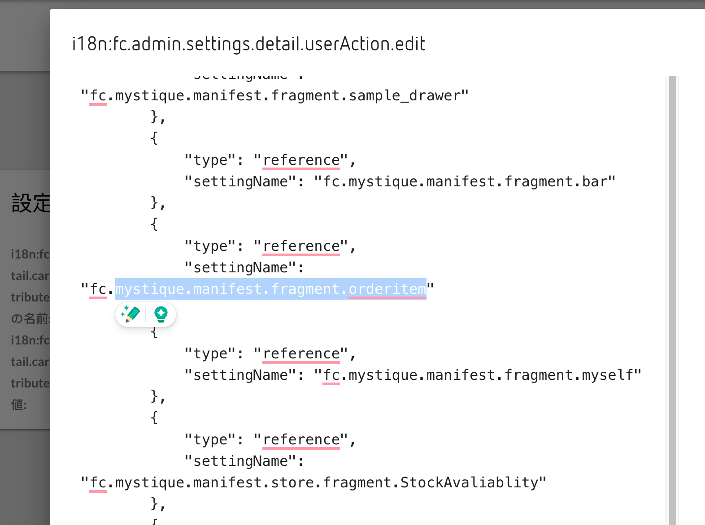The height and width of the screenshot is (525, 705).
Task: Click the dimmed 値: label in the background
Action: 19,405
